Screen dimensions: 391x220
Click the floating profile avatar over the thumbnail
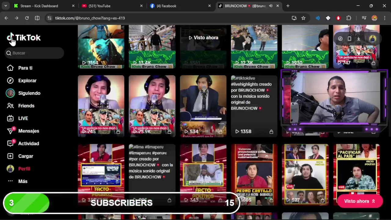[x=372, y=39]
